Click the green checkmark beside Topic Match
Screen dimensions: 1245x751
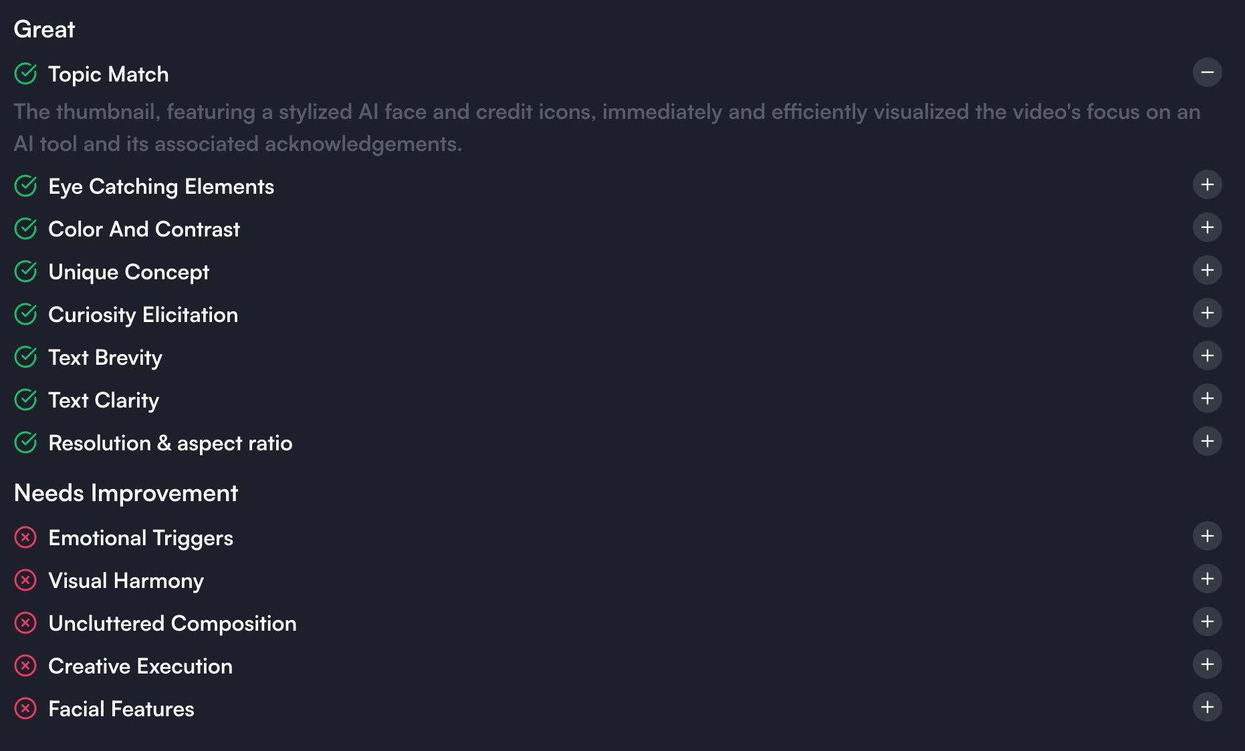[x=25, y=73]
